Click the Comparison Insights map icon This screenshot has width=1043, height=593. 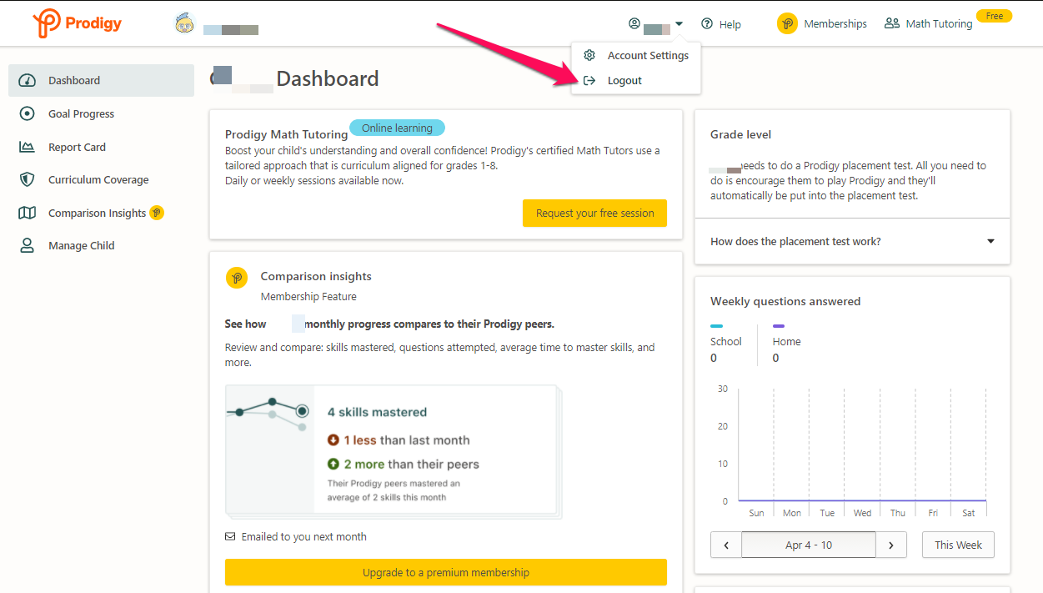(x=28, y=213)
